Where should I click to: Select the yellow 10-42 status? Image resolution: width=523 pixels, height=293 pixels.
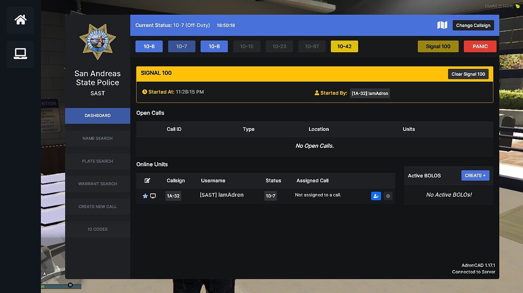344,46
